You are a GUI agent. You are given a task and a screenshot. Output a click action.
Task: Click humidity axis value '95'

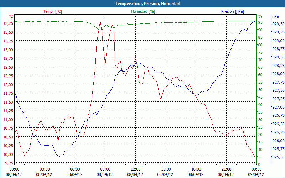coord(260,22)
